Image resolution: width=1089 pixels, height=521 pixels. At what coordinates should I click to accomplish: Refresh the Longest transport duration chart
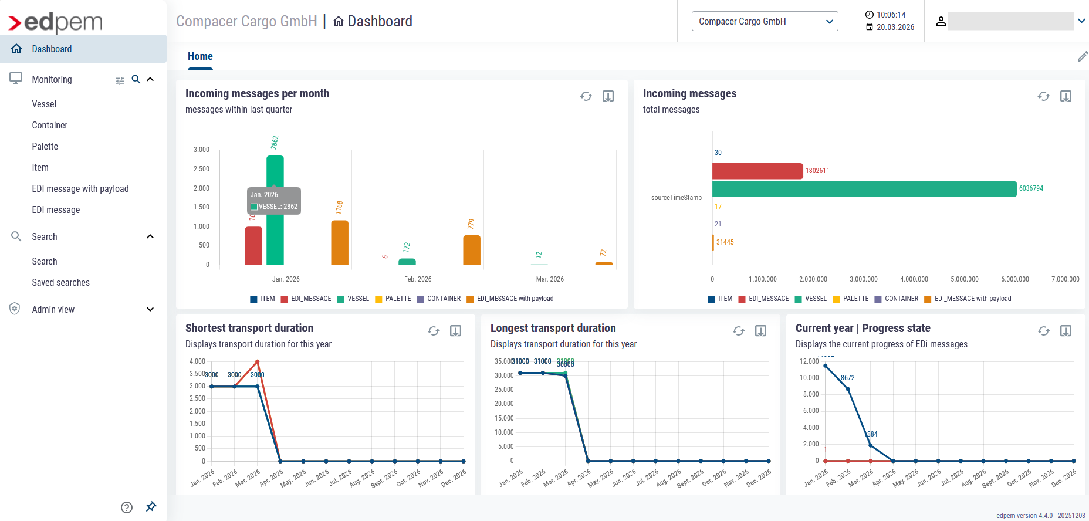pyautogui.click(x=738, y=331)
